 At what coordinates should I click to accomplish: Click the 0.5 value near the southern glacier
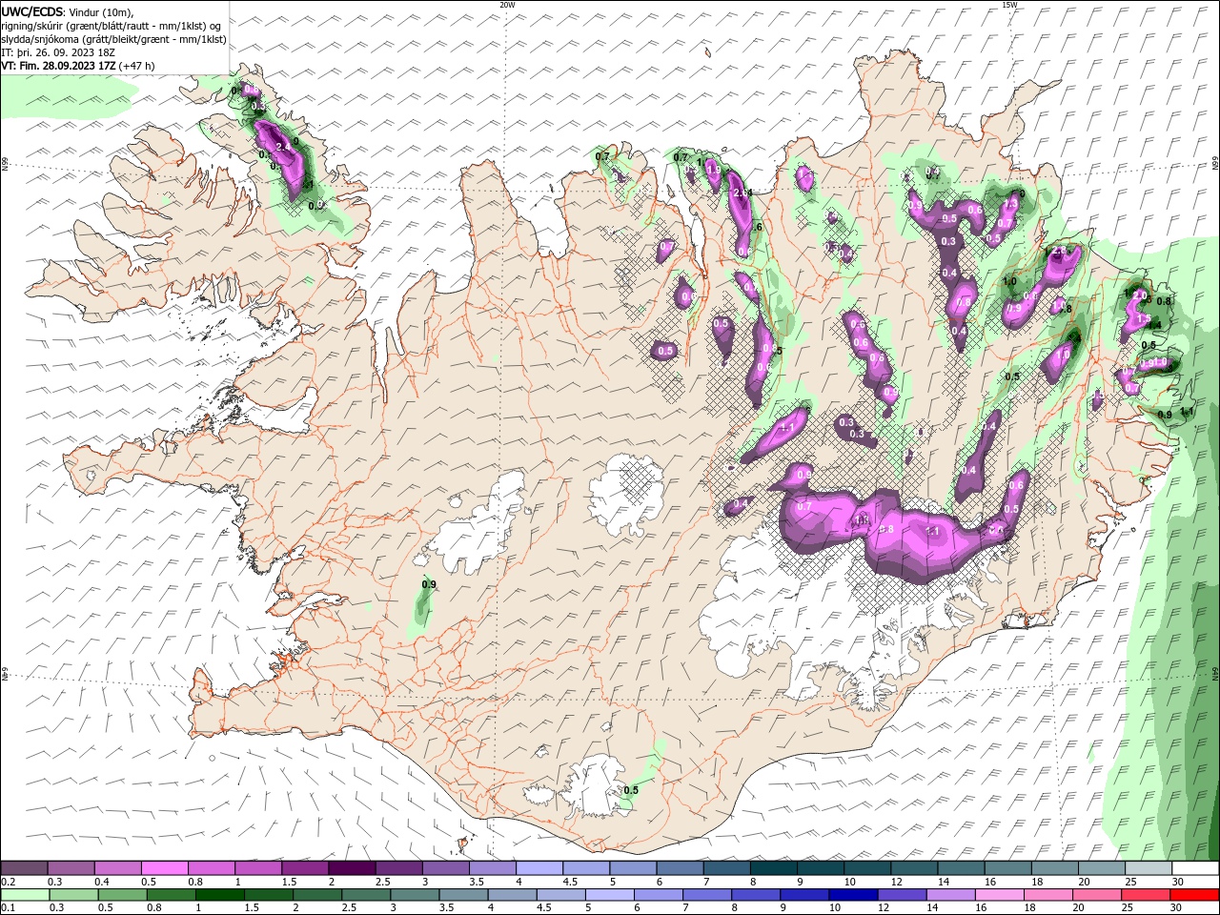click(x=631, y=790)
